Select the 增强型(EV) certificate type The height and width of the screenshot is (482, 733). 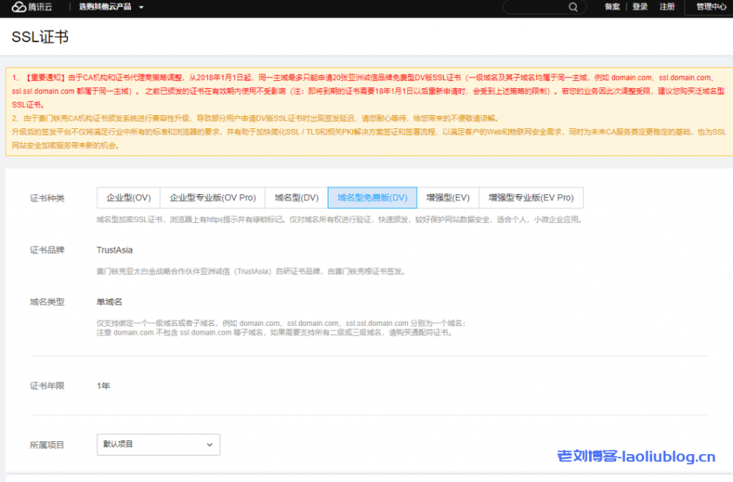pos(447,198)
